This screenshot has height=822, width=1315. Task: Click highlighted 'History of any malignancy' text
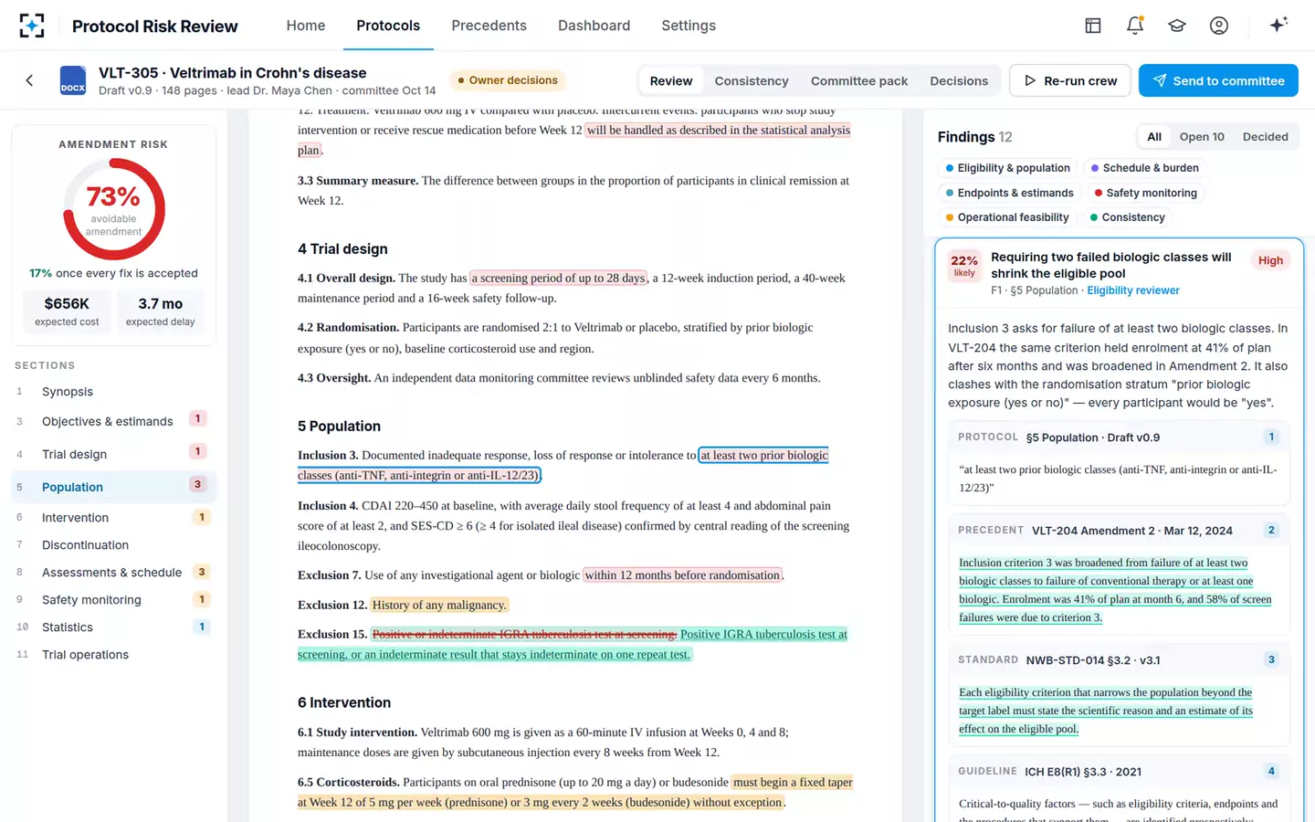[438, 605]
